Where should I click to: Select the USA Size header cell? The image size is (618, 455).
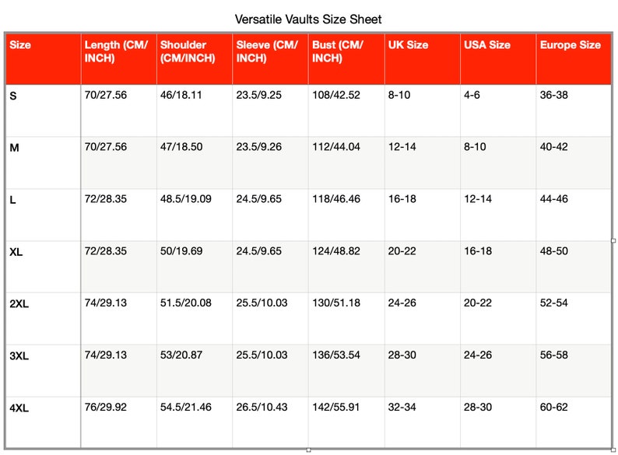click(498, 59)
